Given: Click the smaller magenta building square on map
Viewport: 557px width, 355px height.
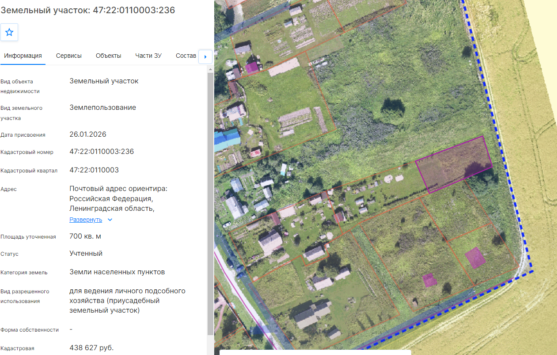Looking at the screenshot, I should click(429, 280).
